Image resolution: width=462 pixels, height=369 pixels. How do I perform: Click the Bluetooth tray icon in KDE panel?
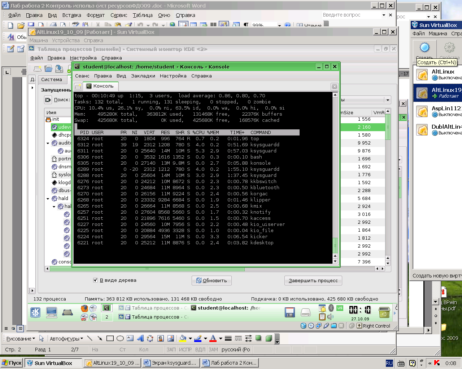click(331, 308)
